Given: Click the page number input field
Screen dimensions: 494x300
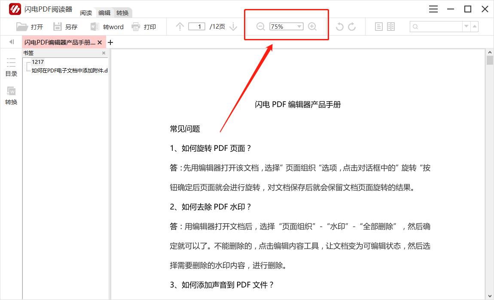Looking at the screenshot, I should pyautogui.click(x=197, y=27).
